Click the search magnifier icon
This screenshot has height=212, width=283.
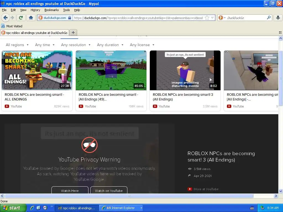[269, 17]
